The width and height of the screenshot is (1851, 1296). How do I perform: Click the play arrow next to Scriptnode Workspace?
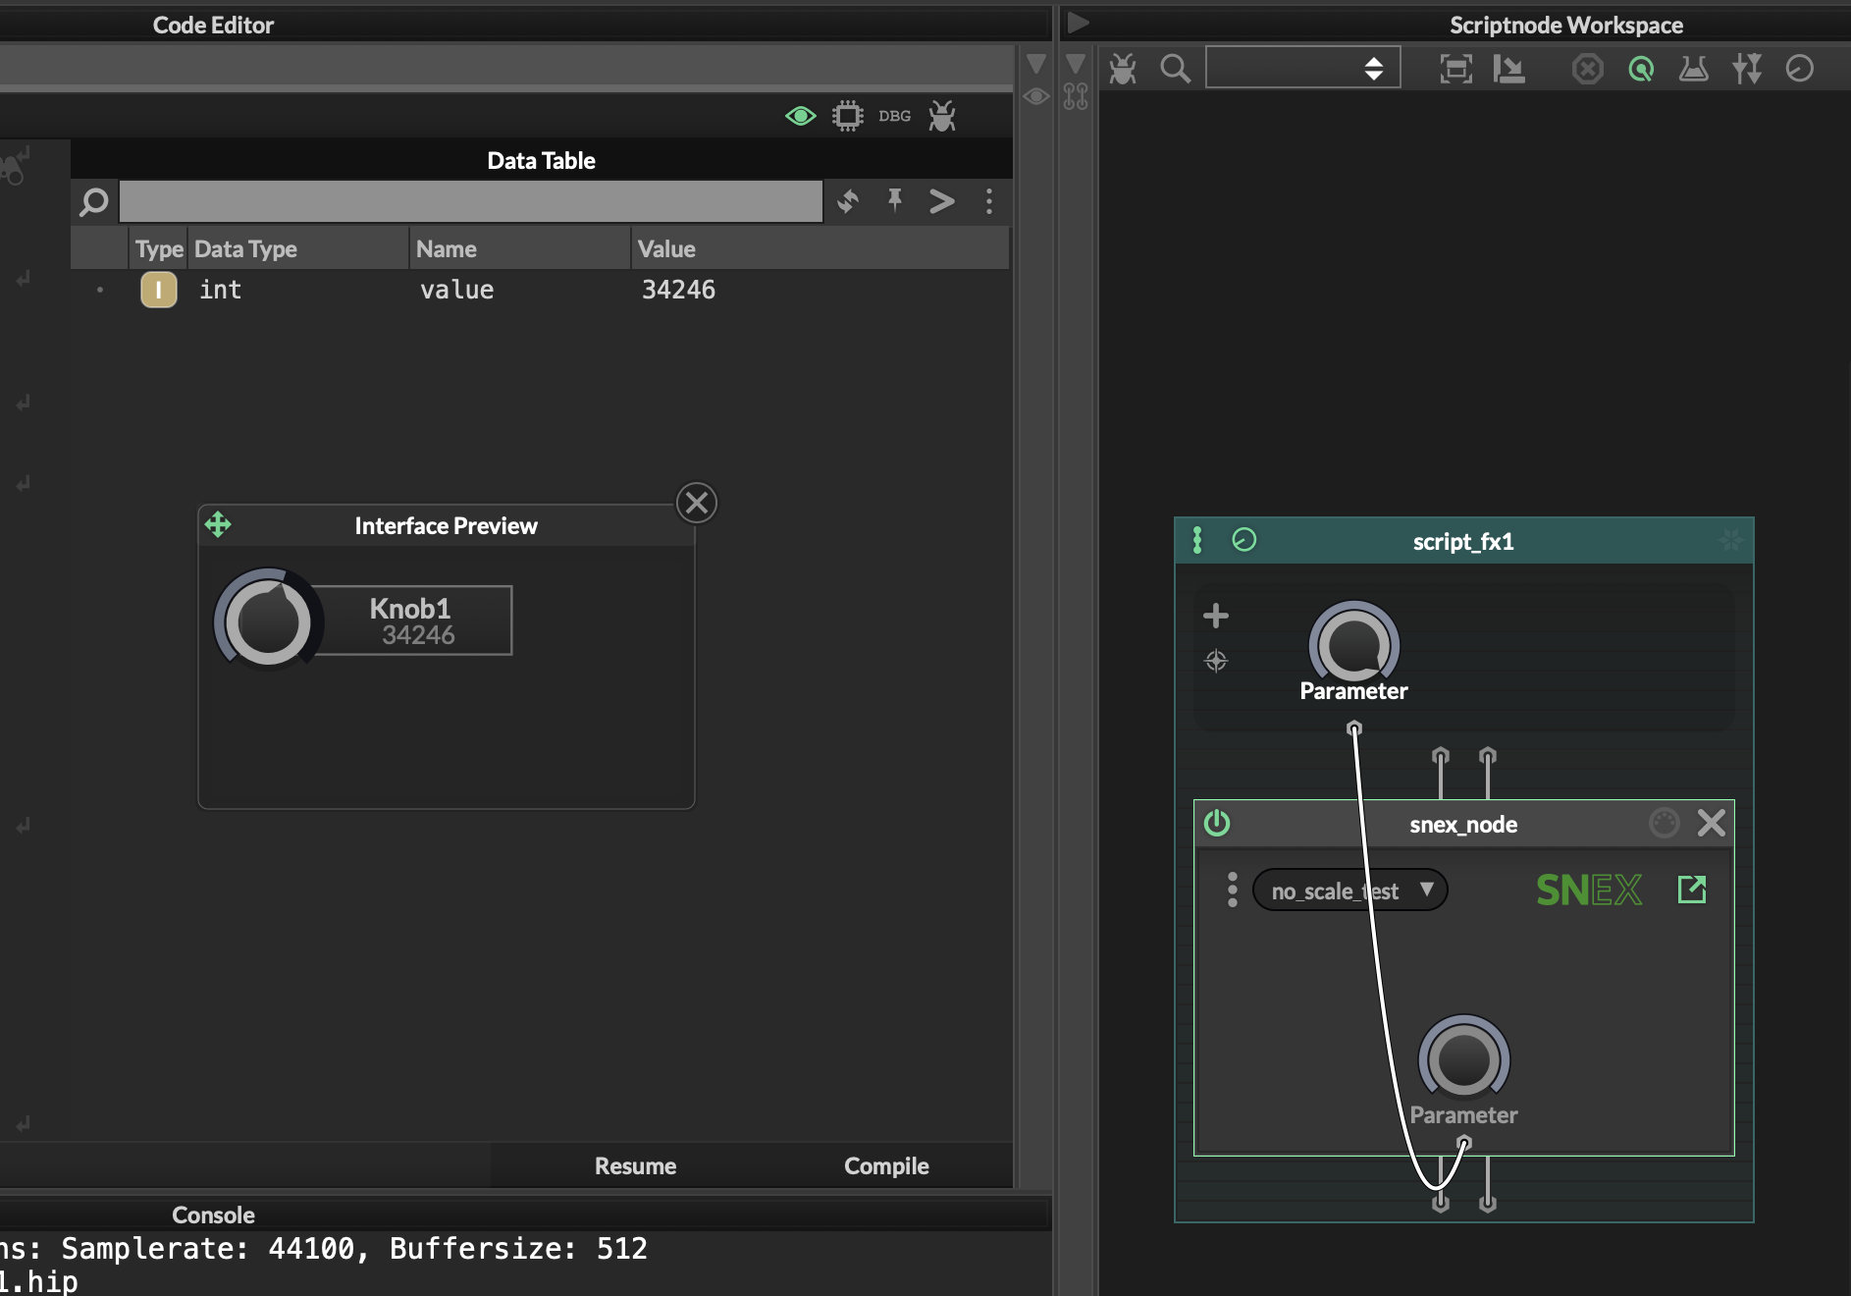tap(1078, 22)
